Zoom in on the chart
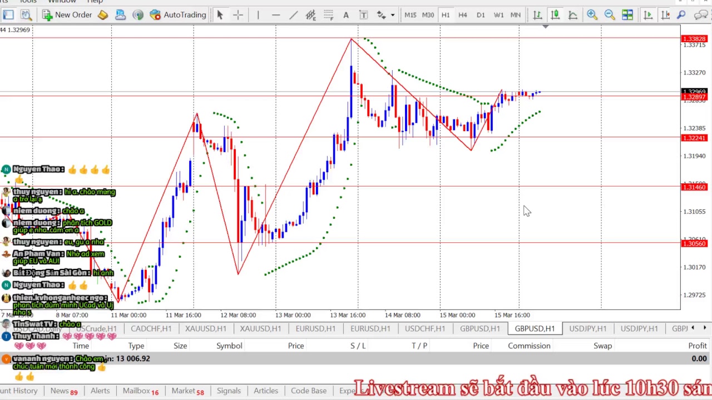The height and width of the screenshot is (400, 712). click(x=592, y=15)
